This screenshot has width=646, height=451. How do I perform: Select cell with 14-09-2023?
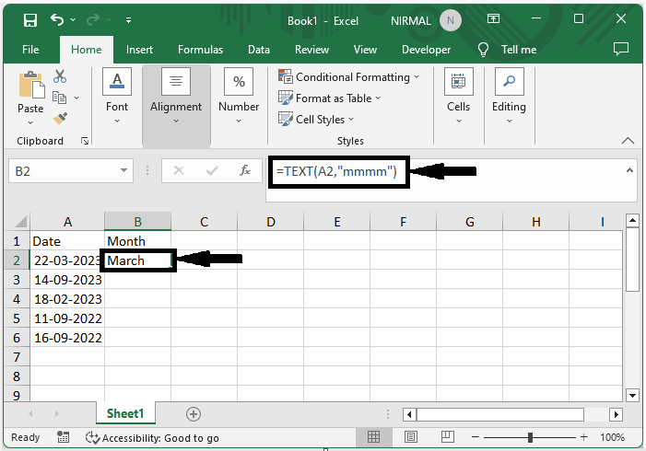[67, 280]
